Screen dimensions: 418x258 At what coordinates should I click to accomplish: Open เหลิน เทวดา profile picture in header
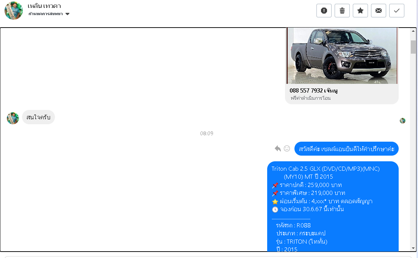tap(13, 11)
